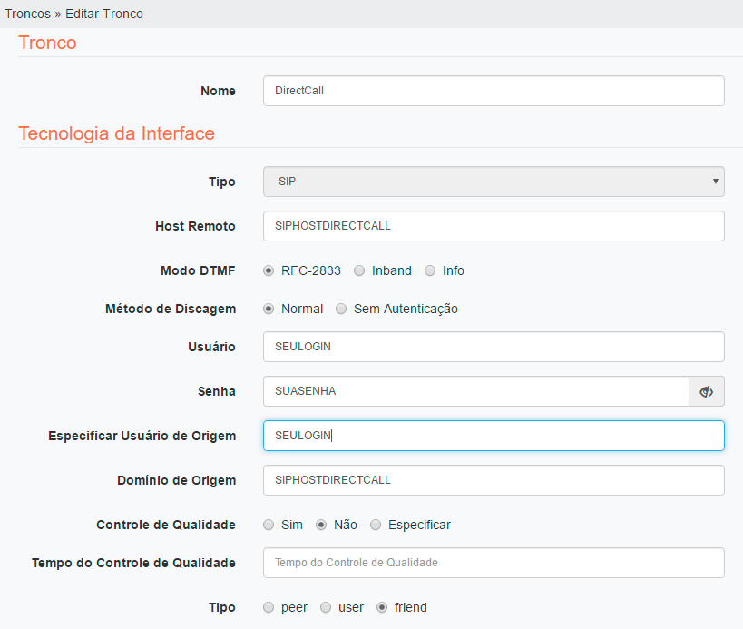Focus Tempo do Controle de Qualidade field
Image resolution: width=743 pixels, height=629 pixels.
[x=494, y=563]
